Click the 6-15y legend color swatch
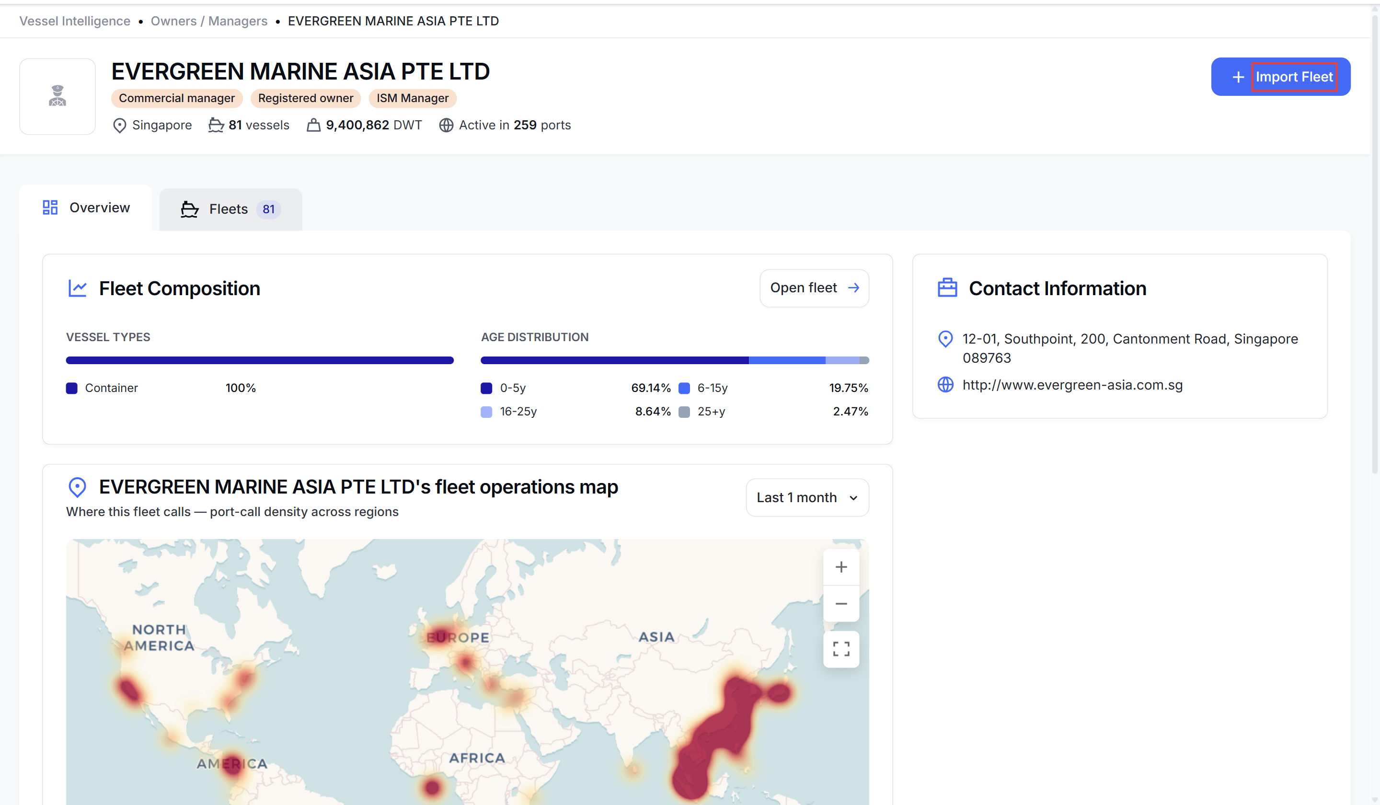This screenshot has height=805, width=1380. (x=684, y=388)
